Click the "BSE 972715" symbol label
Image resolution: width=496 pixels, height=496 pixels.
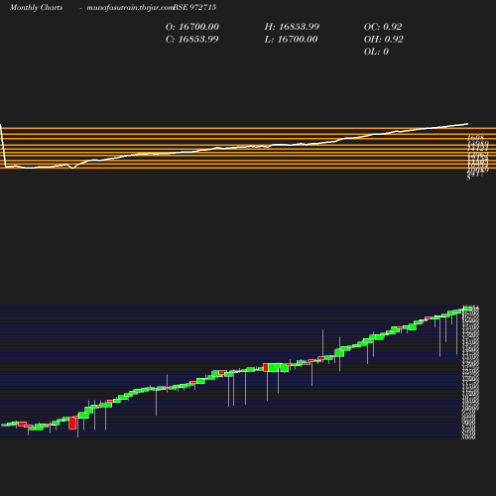click(194, 7)
